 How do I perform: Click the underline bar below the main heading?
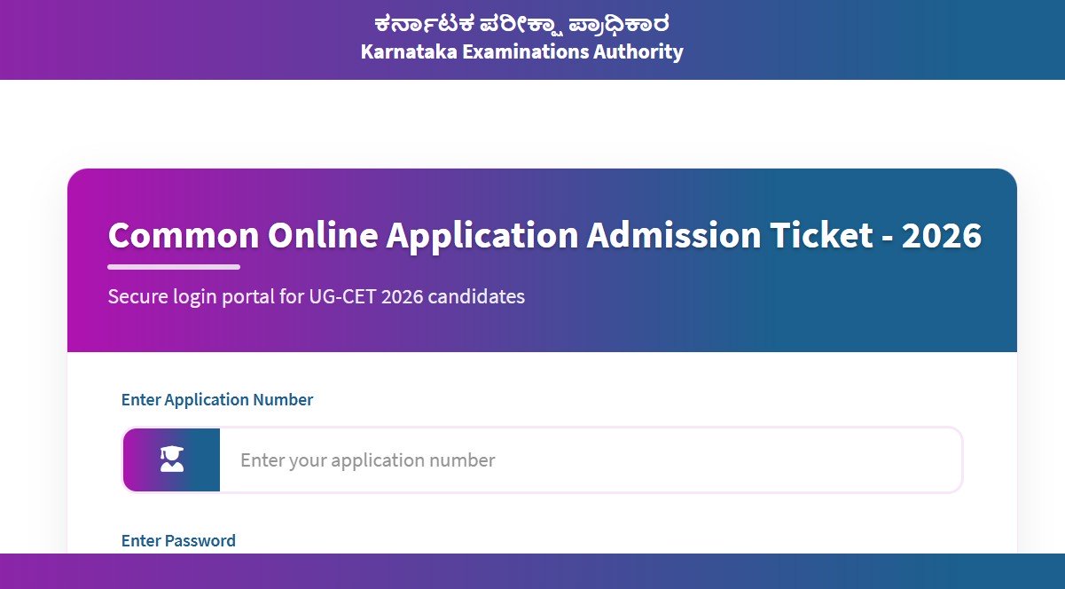pos(173,265)
